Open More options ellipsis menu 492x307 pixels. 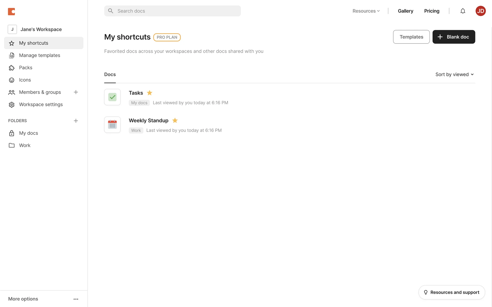coord(76,299)
